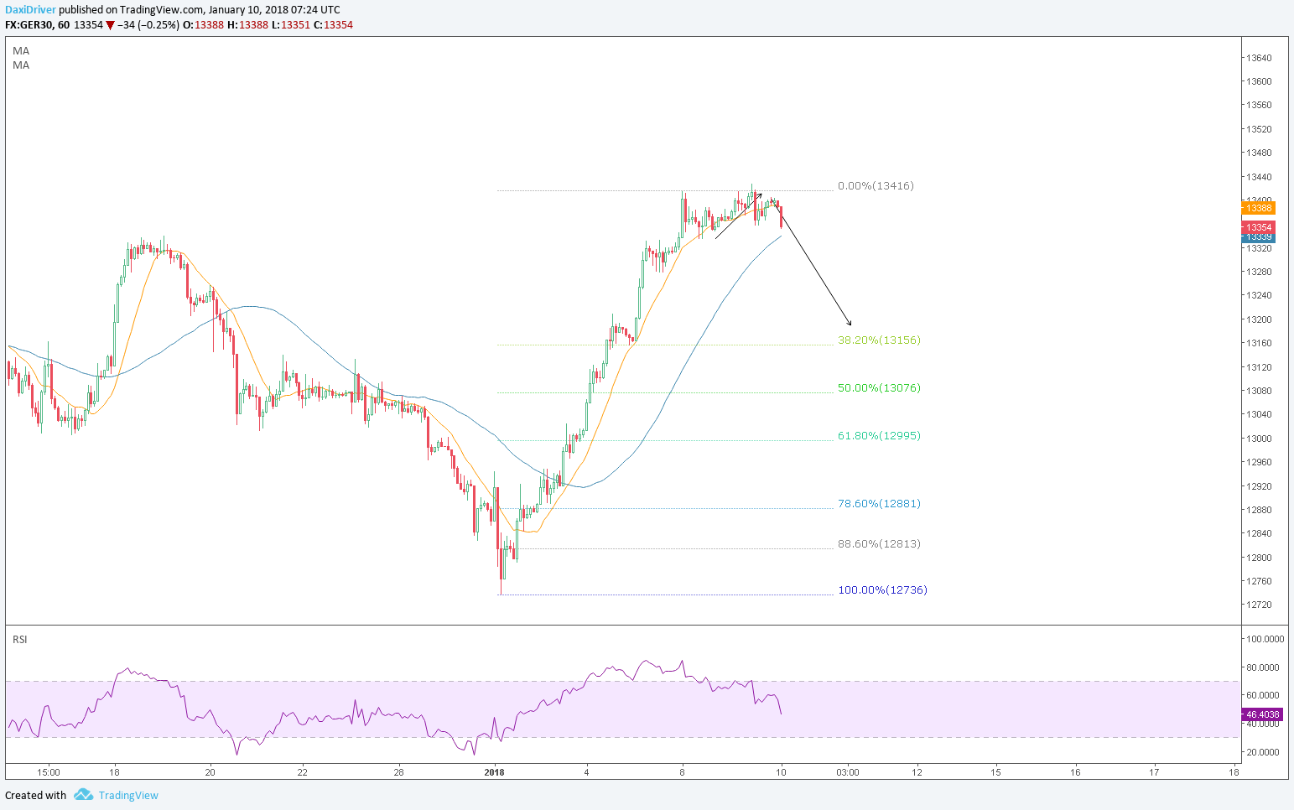Click the 03:00 time axis label
The image size is (1294, 810).
coord(848,773)
